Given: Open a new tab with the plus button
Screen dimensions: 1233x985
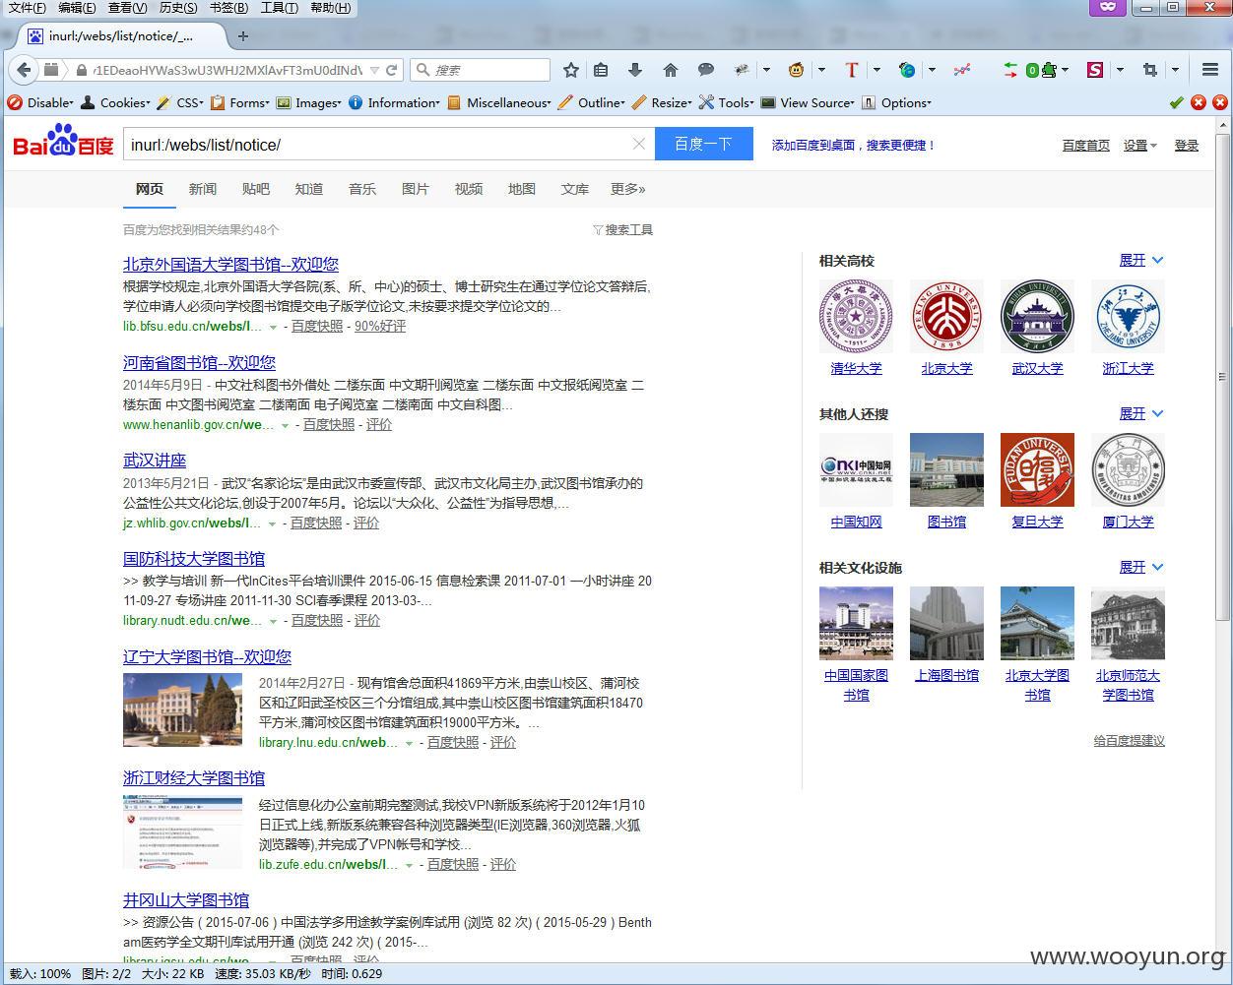Looking at the screenshot, I should click(x=243, y=36).
